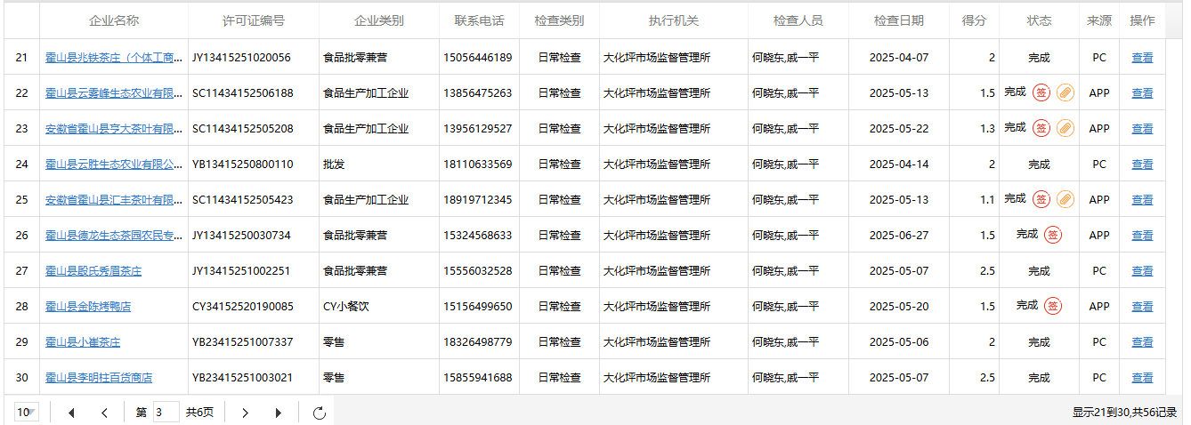Click the red 签 signature icon in row 22

point(1041,92)
